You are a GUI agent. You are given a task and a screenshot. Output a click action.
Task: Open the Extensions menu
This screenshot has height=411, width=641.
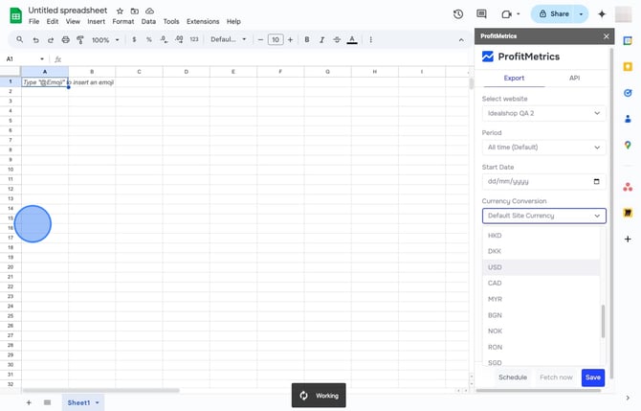pos(203,21)
